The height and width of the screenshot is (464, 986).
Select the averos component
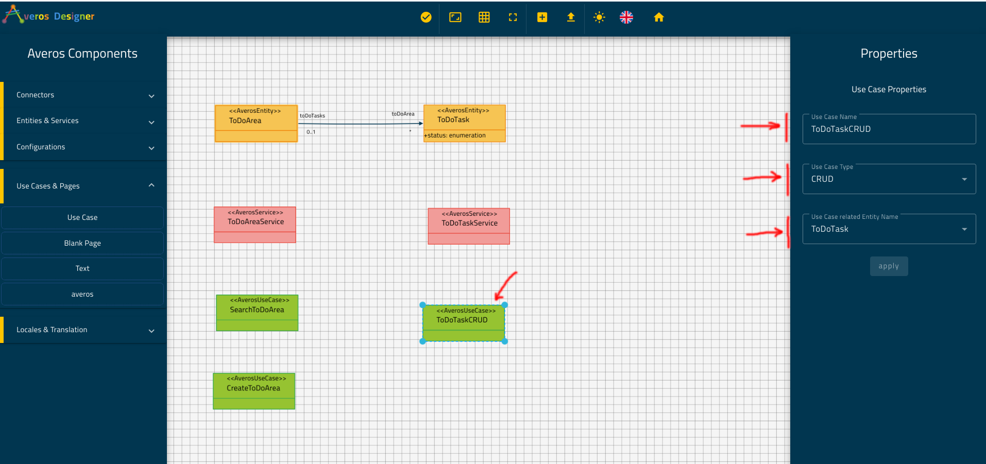click(82, 294)
